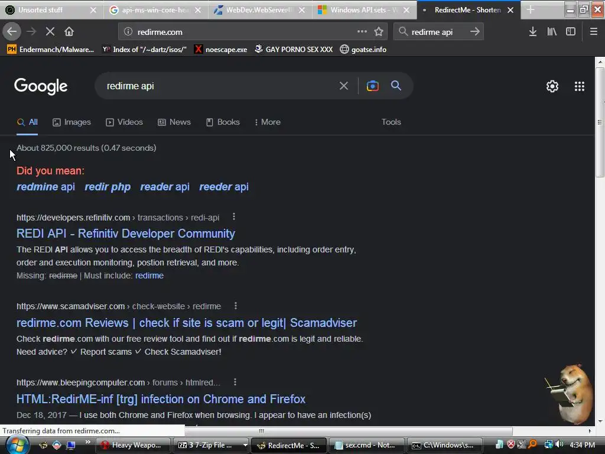Image resolution: width=605 pixels, height=454 pixels.
Task: Expand the More search filters
Action: coord(268,122)
